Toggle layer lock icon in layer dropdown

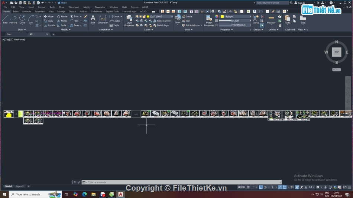pyautogui.click(x=144, y=16)
